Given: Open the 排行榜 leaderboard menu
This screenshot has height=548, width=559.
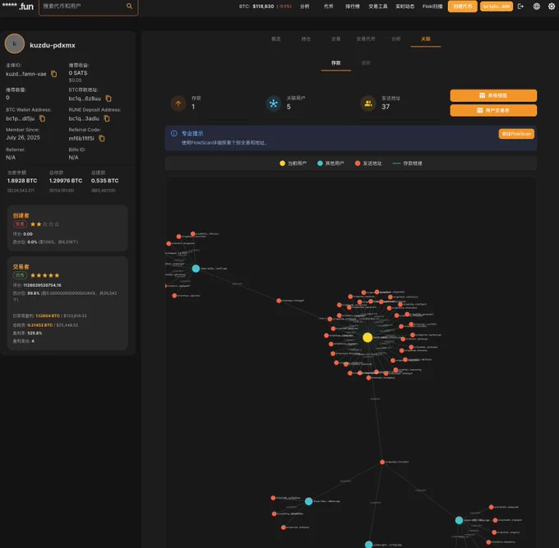Looking at the screenshot, I should click(x=352, y=7).
